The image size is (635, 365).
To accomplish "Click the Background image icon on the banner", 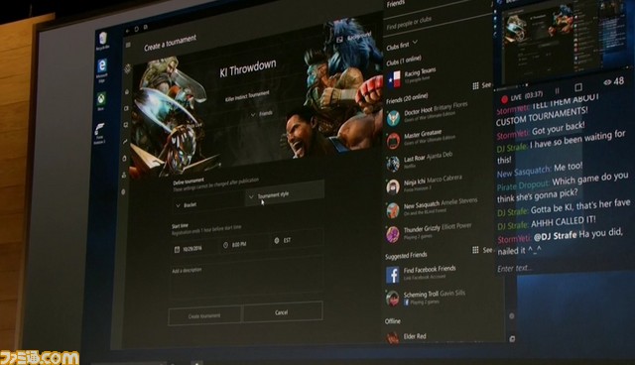I will pos(339,40).
